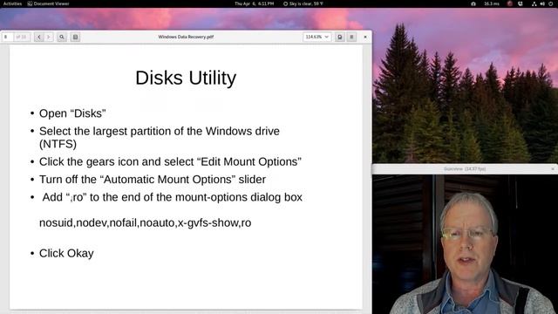This screenshot has height=314, width=558.
Task: Click the camera icon in the top bar
Action: [x=473, y=3]
